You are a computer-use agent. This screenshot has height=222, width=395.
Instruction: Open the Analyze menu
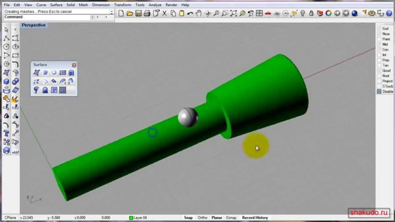click(x=155, y=5)
